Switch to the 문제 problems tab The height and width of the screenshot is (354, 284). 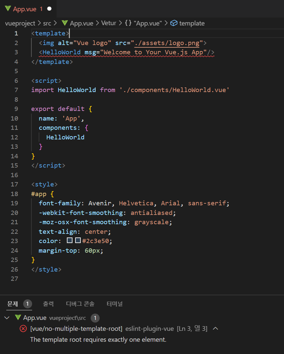tap(13, 304)
